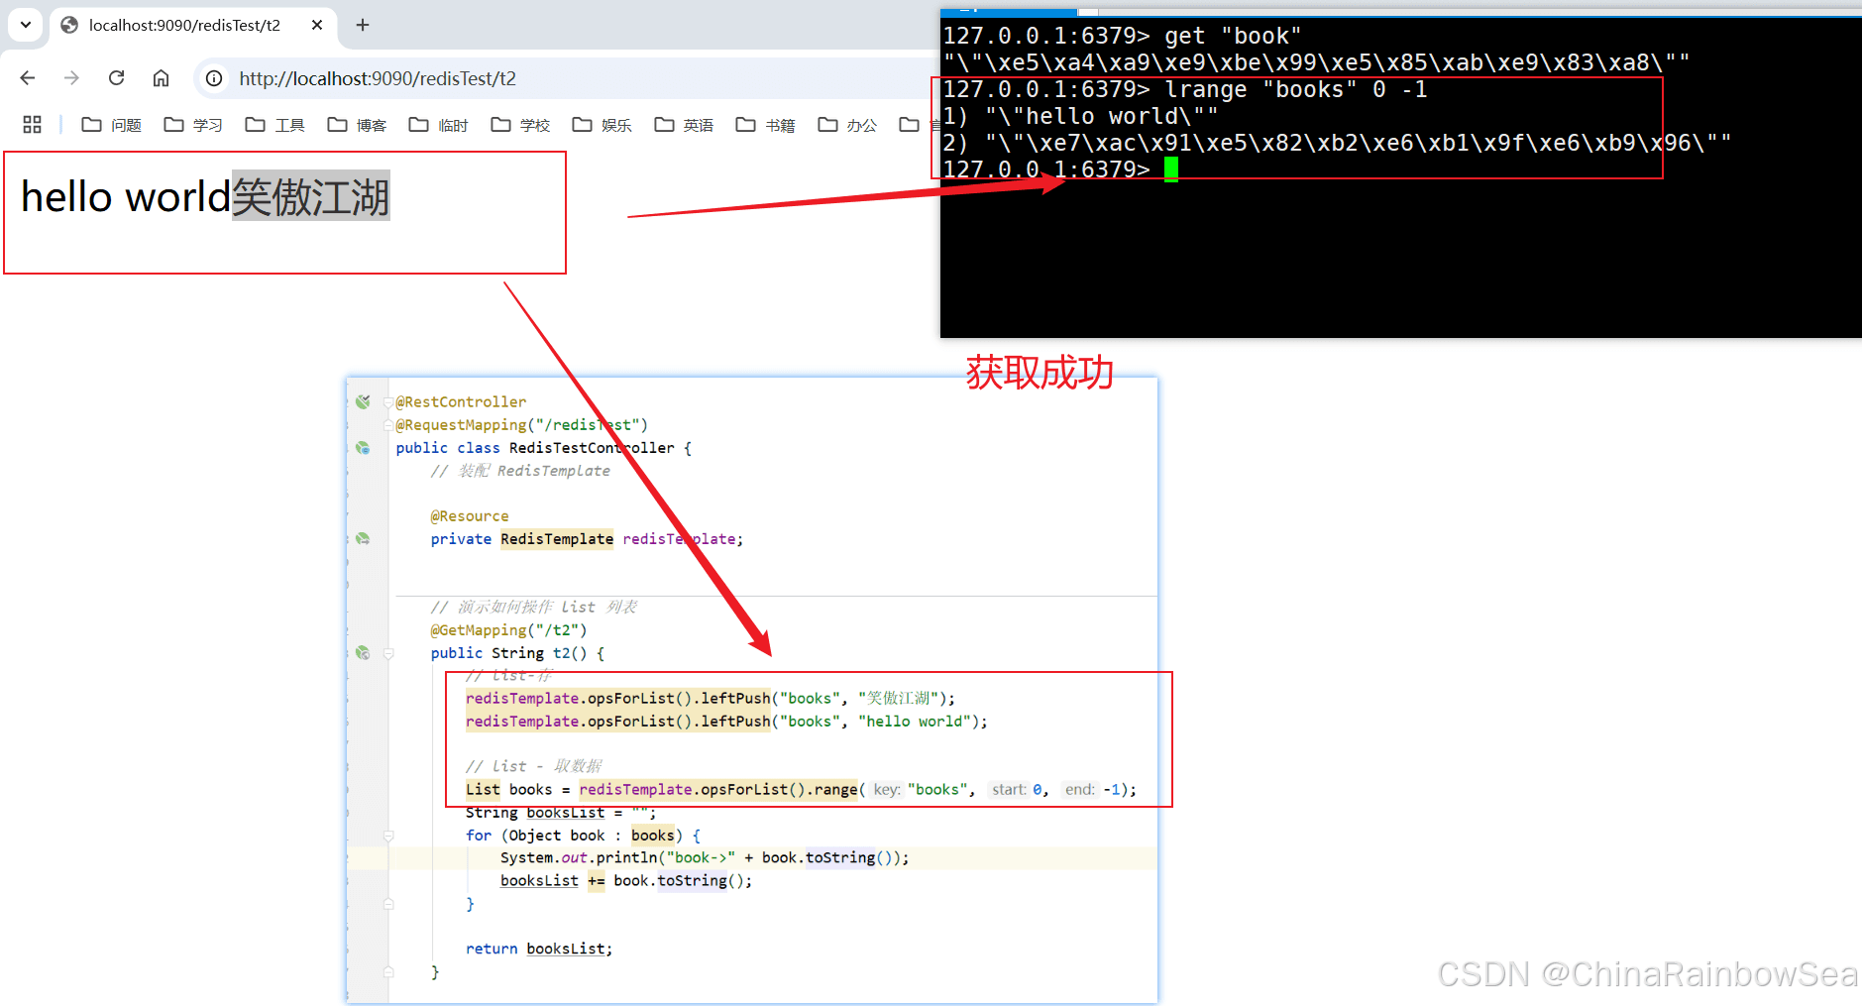Image resolution: width=1862 pixels, height=1006 pixels.
Task: Click the booksList += book.toString() line
Action: pos(626,881)
